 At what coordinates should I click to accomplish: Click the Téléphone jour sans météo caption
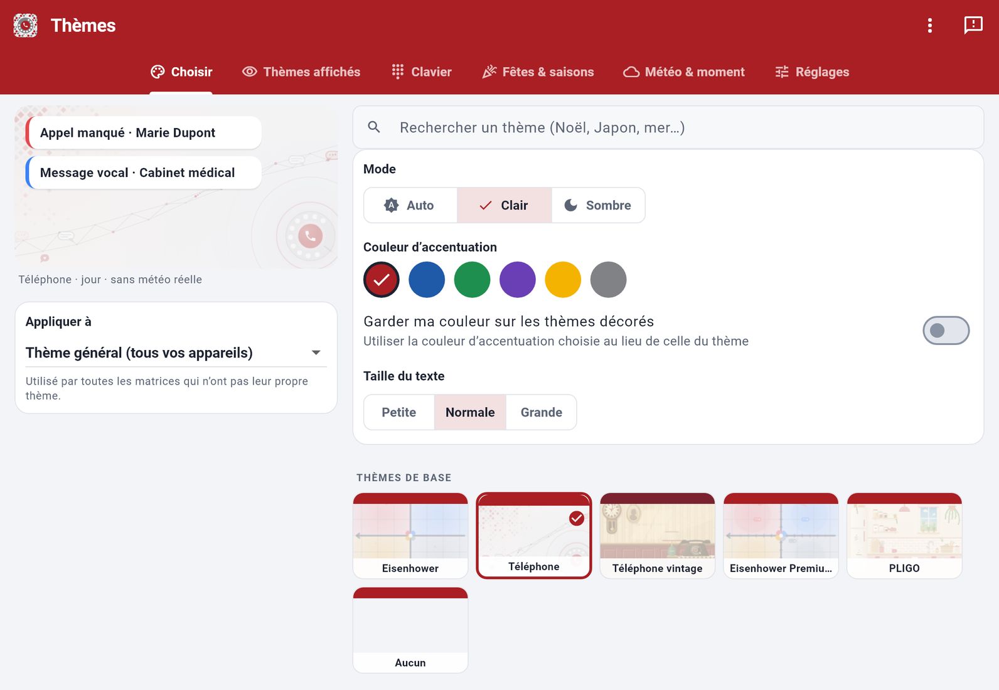pos(110,280)
